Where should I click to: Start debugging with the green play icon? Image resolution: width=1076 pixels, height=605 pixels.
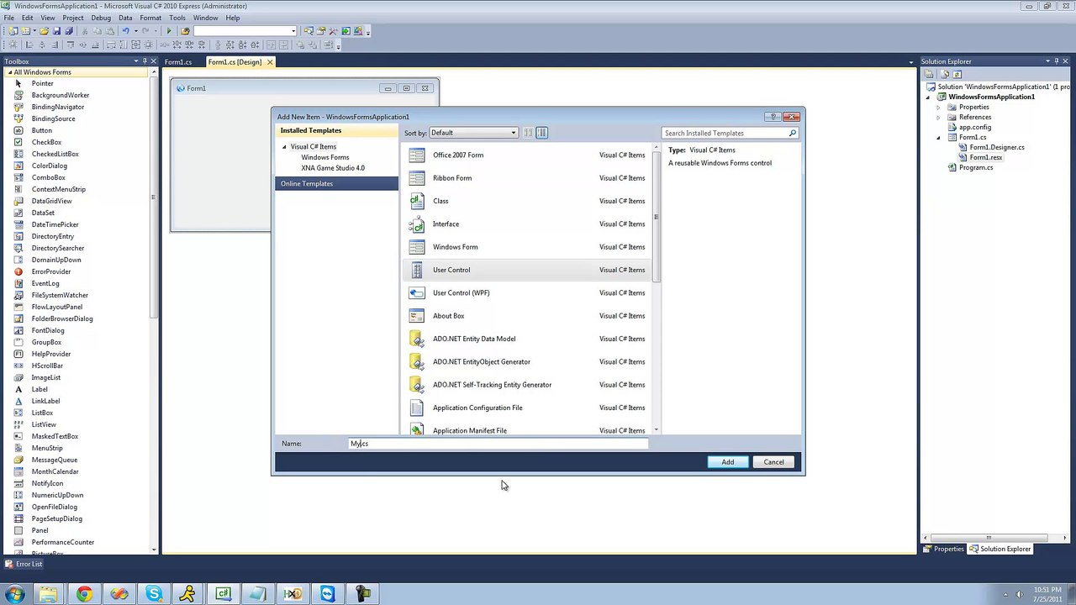click(x=169, y=31)
